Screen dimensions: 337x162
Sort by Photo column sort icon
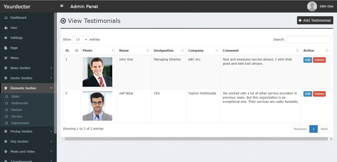[x=113, y=51]
